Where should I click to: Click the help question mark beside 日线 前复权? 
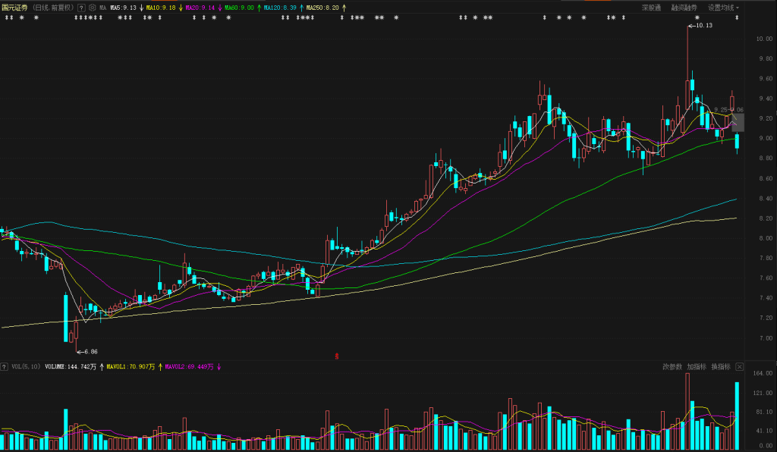click(81, 8)
